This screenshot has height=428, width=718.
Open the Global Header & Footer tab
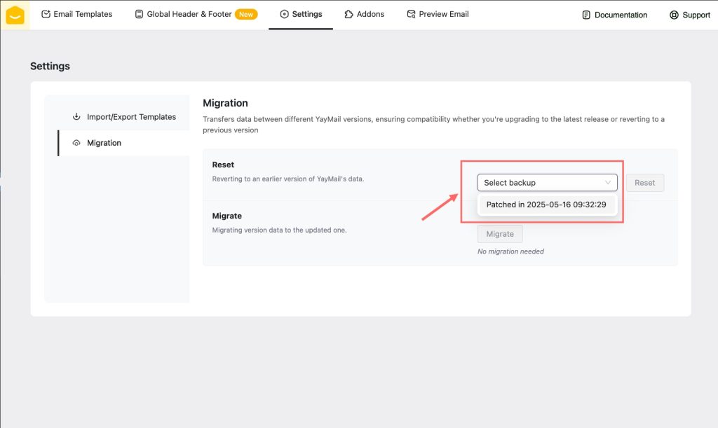[196, 14]
